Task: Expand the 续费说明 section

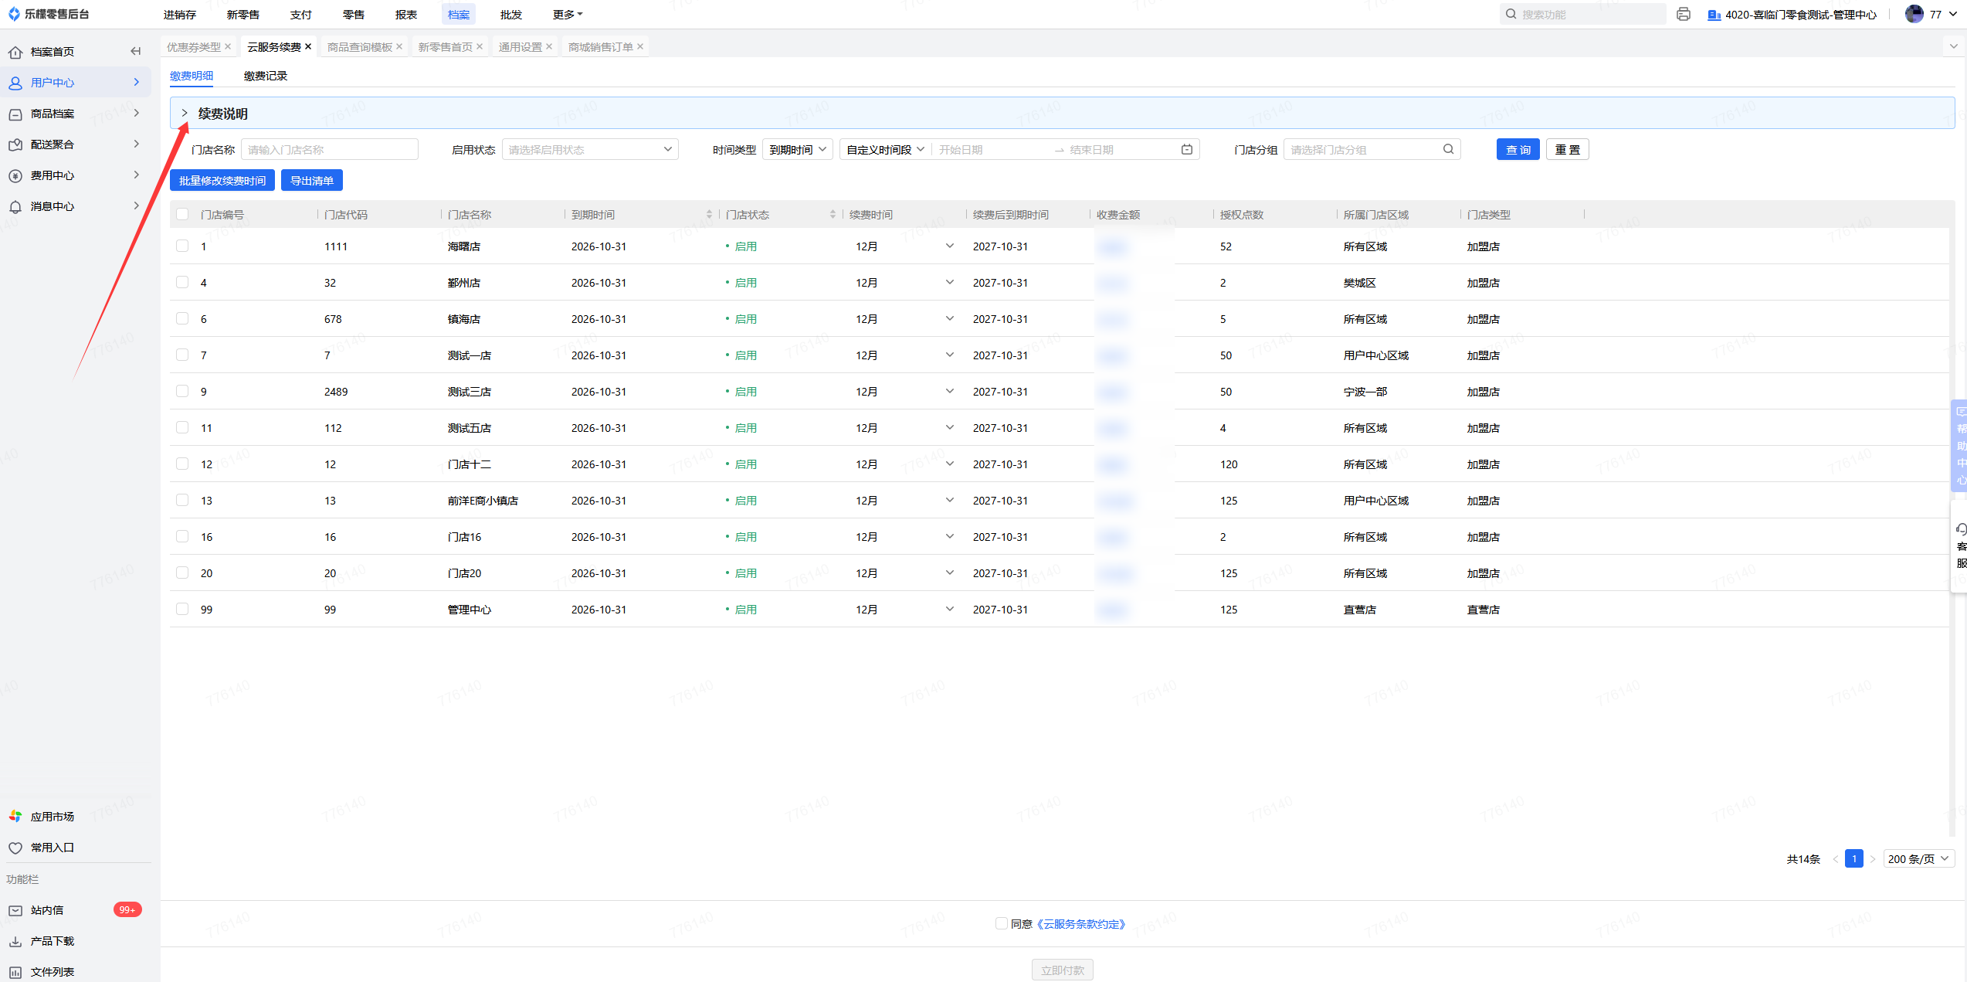Action: pos(185,113)
